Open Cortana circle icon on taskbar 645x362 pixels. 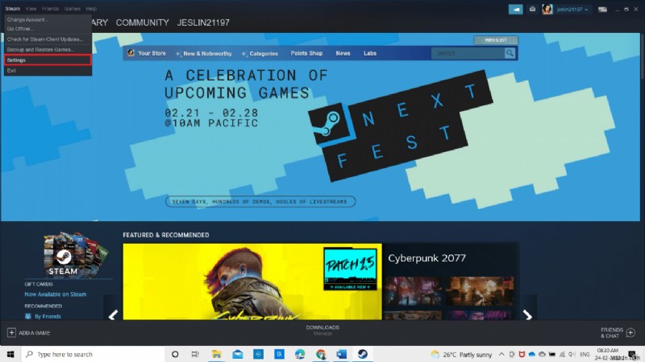click(x=175, y=354)
